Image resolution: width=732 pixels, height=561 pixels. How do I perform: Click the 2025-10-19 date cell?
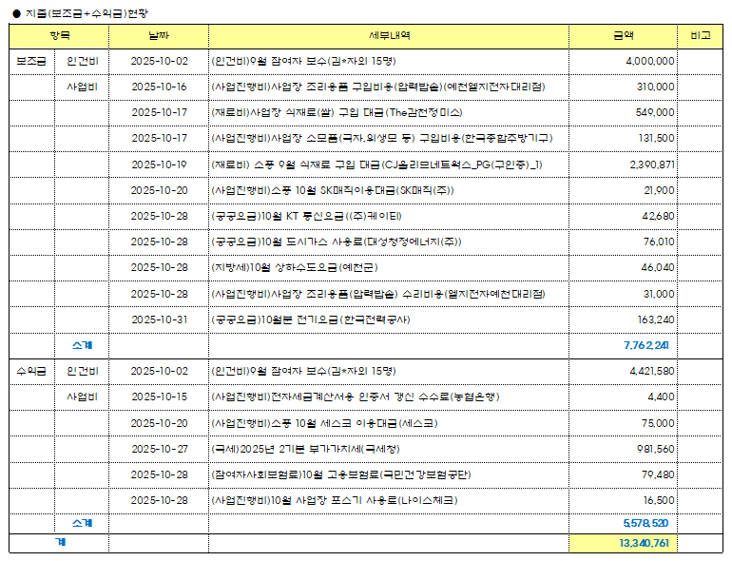click(x=159, y=164)
